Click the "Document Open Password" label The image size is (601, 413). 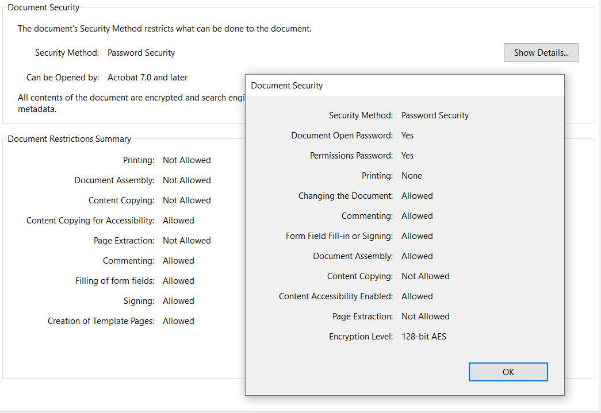click(x=342, y=136)
